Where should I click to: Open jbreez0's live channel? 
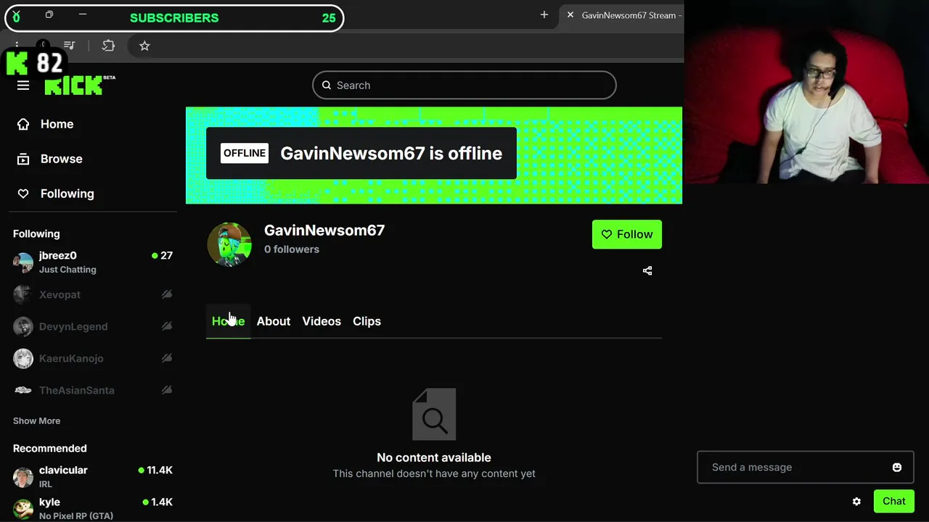point(93,262)
